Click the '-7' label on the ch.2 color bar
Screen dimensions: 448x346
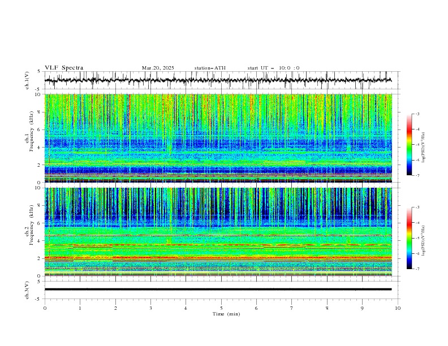[x=417, y=269]
